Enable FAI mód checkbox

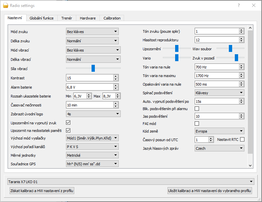197,123
